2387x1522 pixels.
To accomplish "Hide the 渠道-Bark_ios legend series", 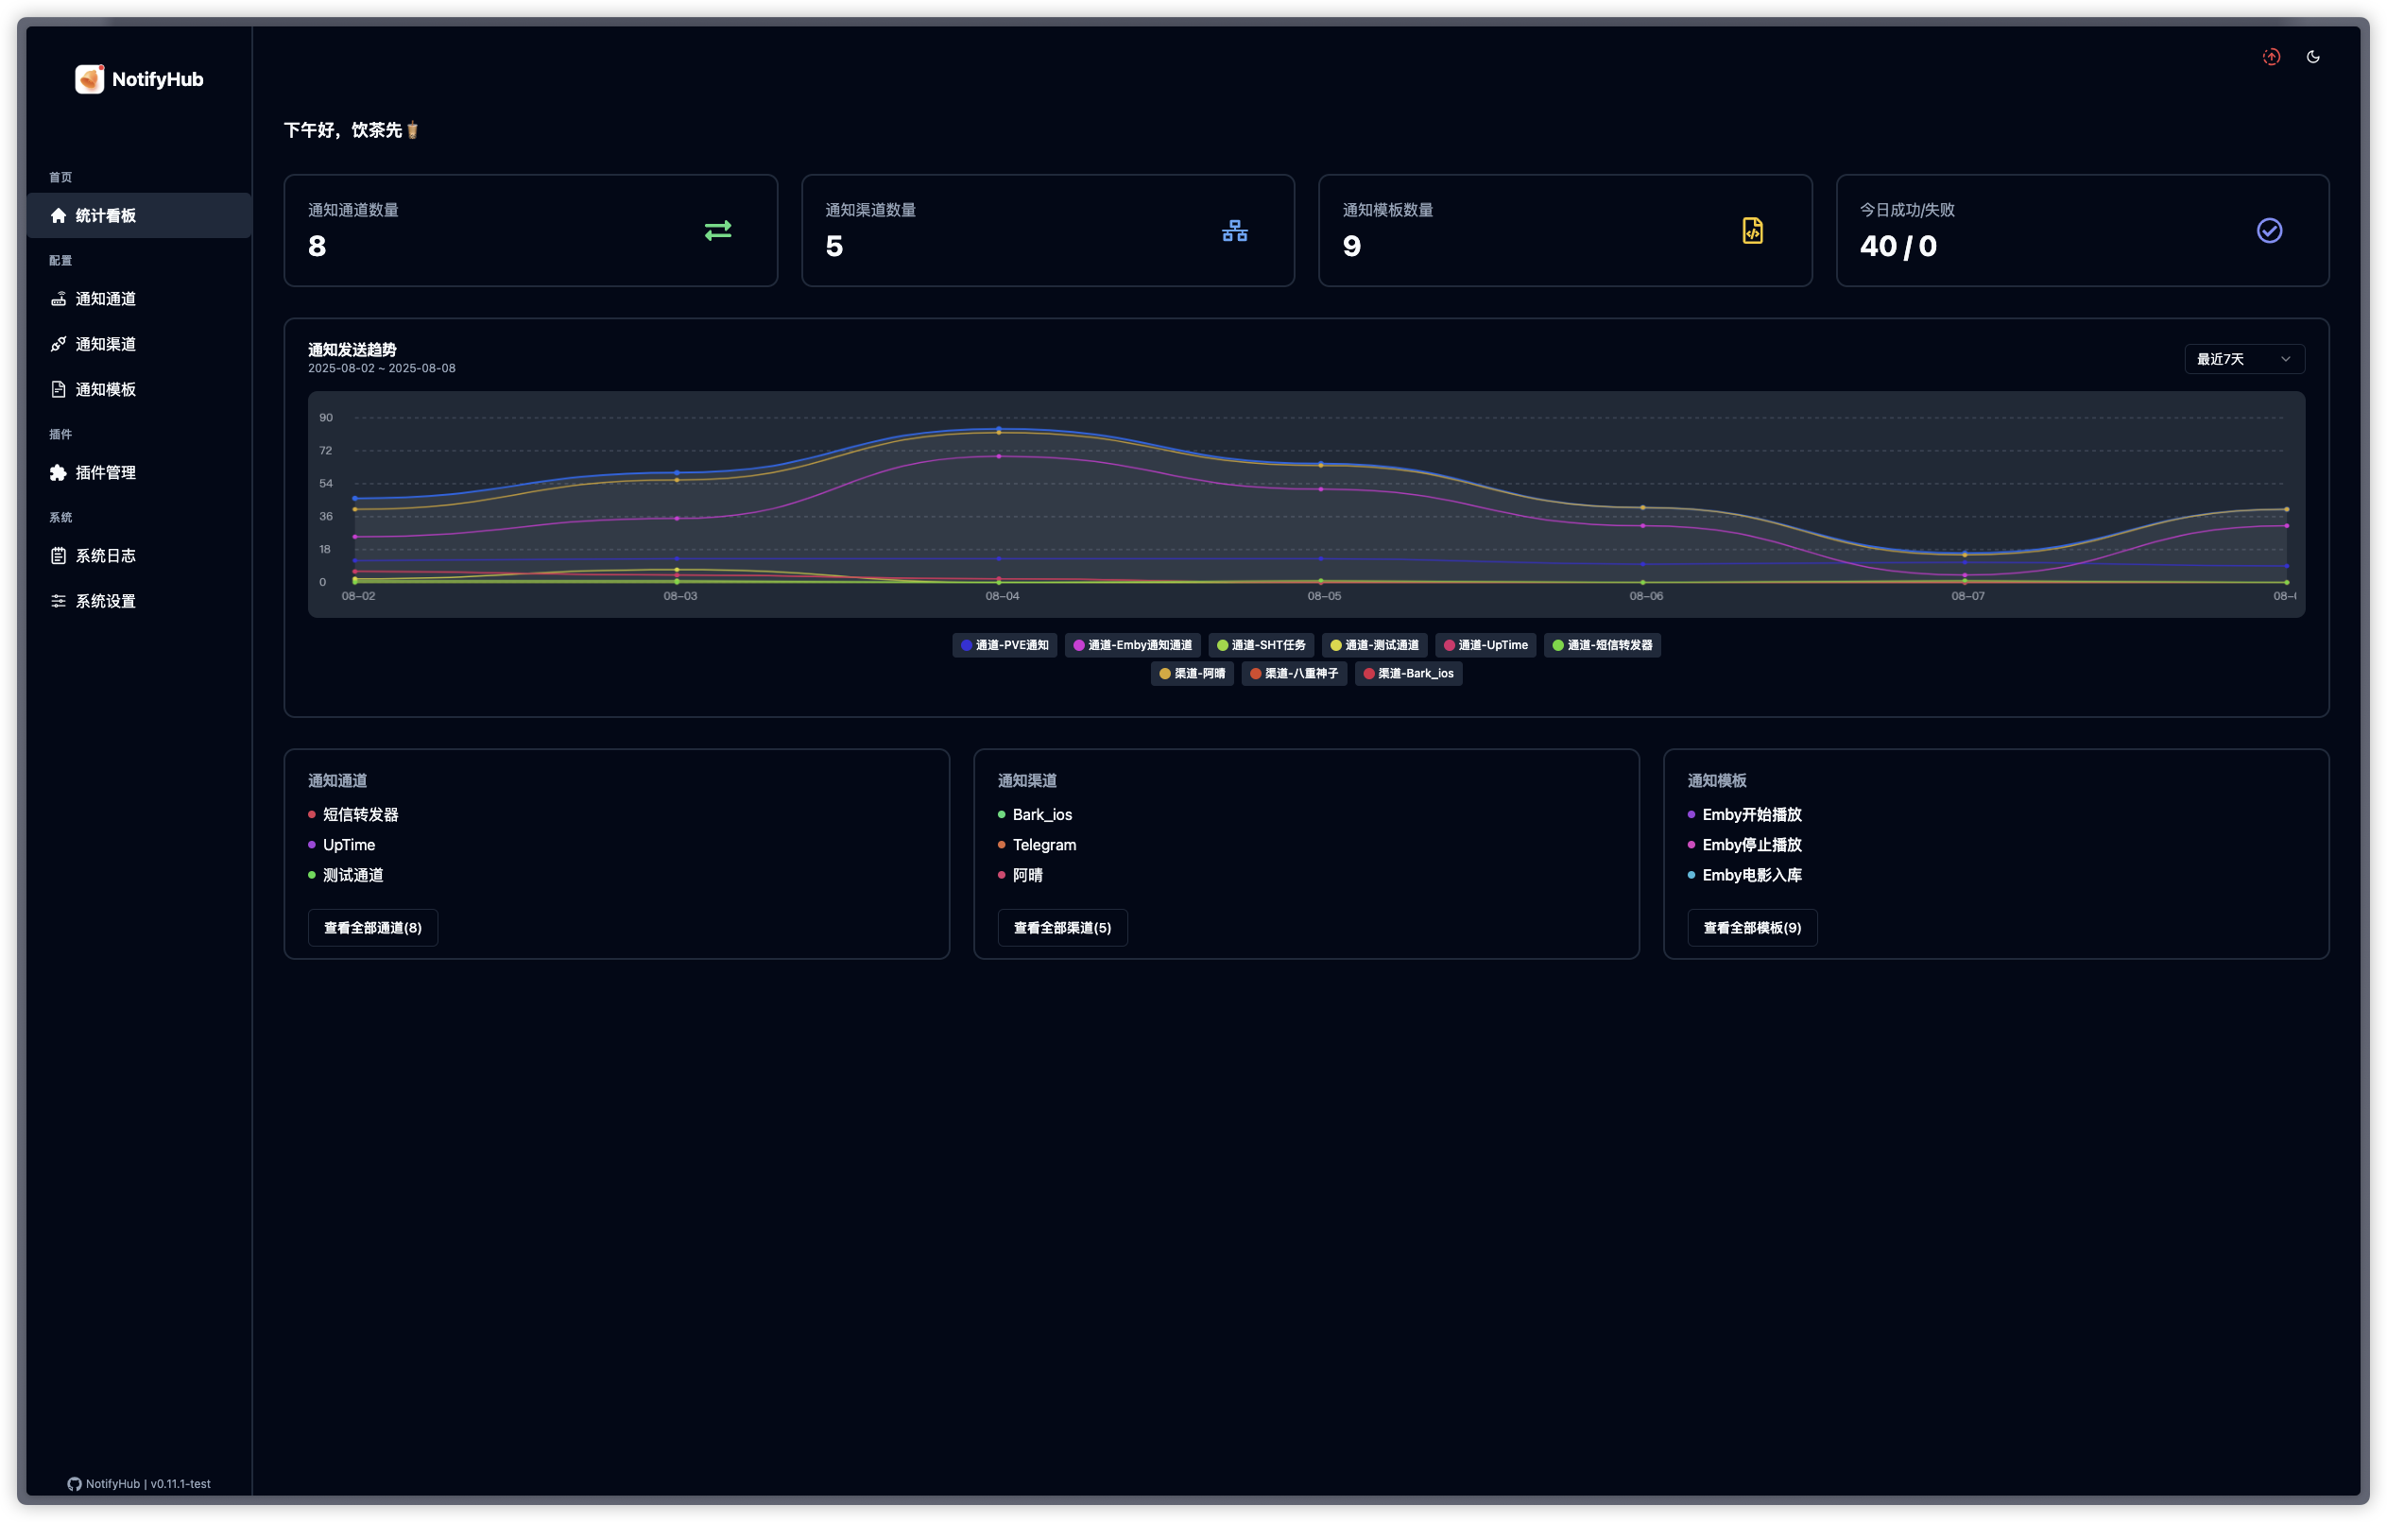I will point(1408,674).
